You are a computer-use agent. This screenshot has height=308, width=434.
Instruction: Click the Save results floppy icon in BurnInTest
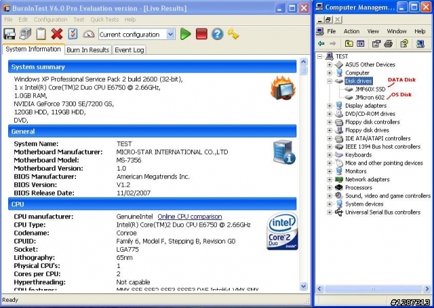9,35
